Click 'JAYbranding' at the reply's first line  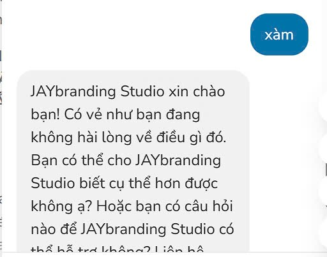click(73, 92)
